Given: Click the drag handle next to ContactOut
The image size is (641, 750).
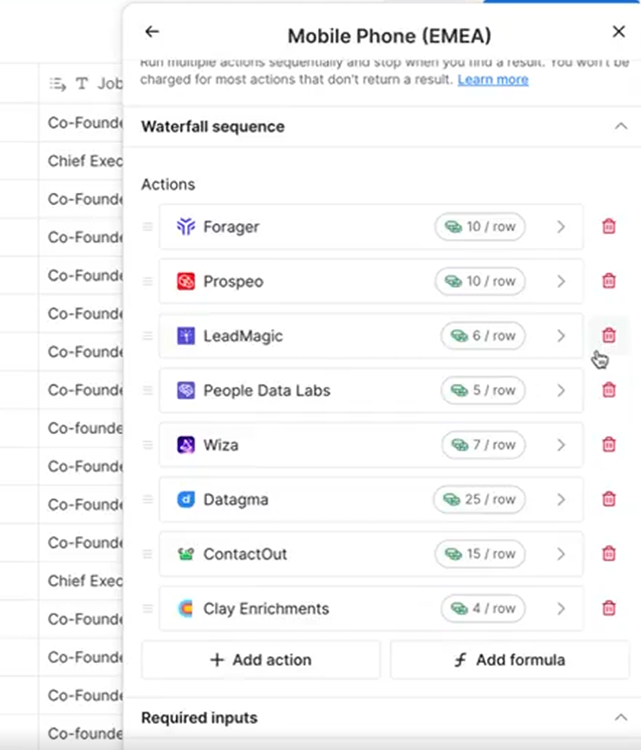Looking at the screenshot, I should pos(148,554).
